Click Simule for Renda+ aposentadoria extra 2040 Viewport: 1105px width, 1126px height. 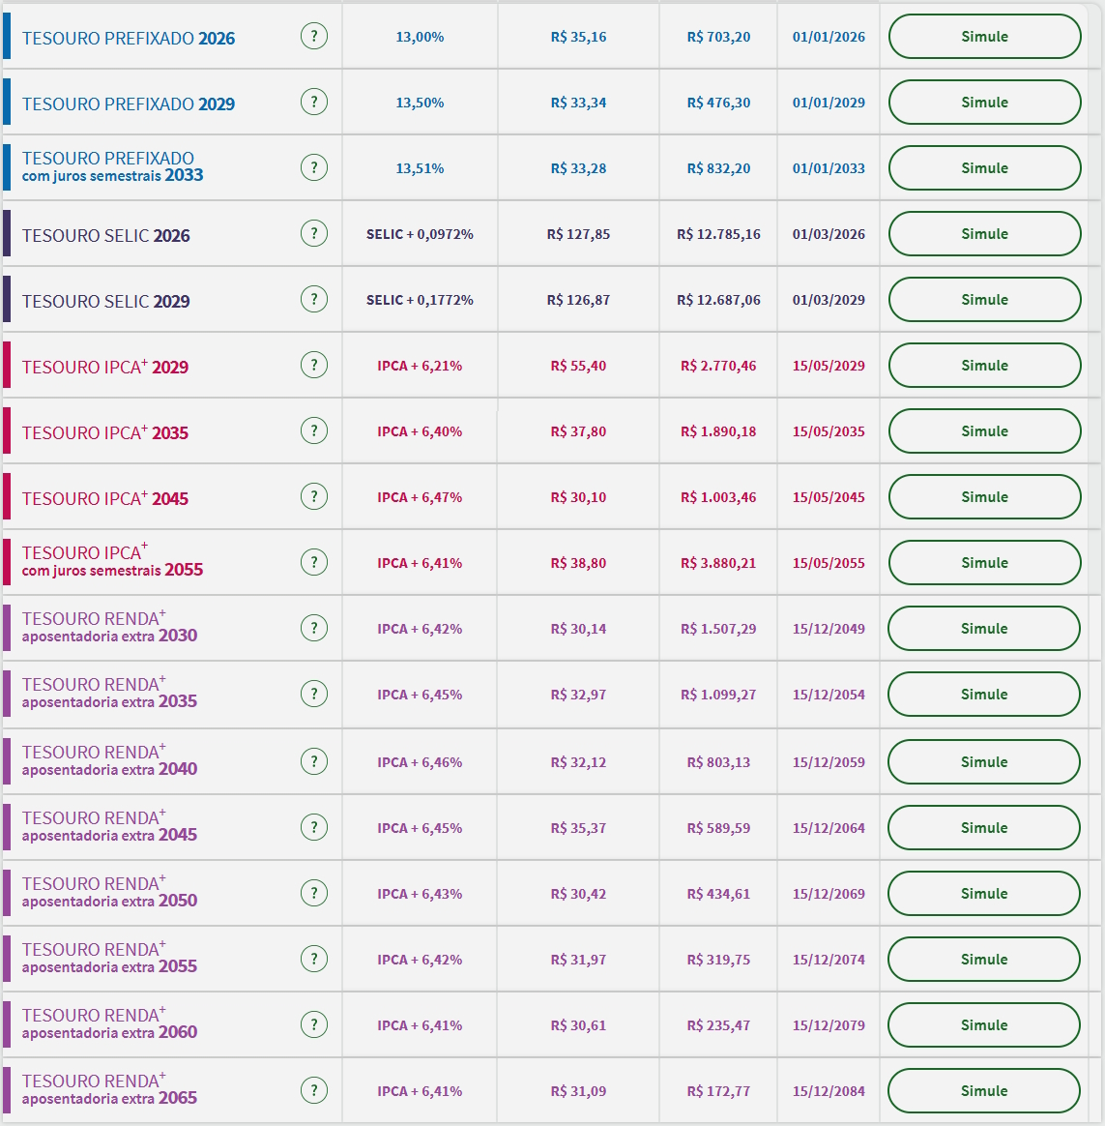(984, 762)
